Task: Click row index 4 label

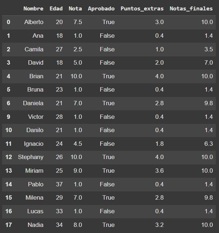Action: click(x=9, y=76)
